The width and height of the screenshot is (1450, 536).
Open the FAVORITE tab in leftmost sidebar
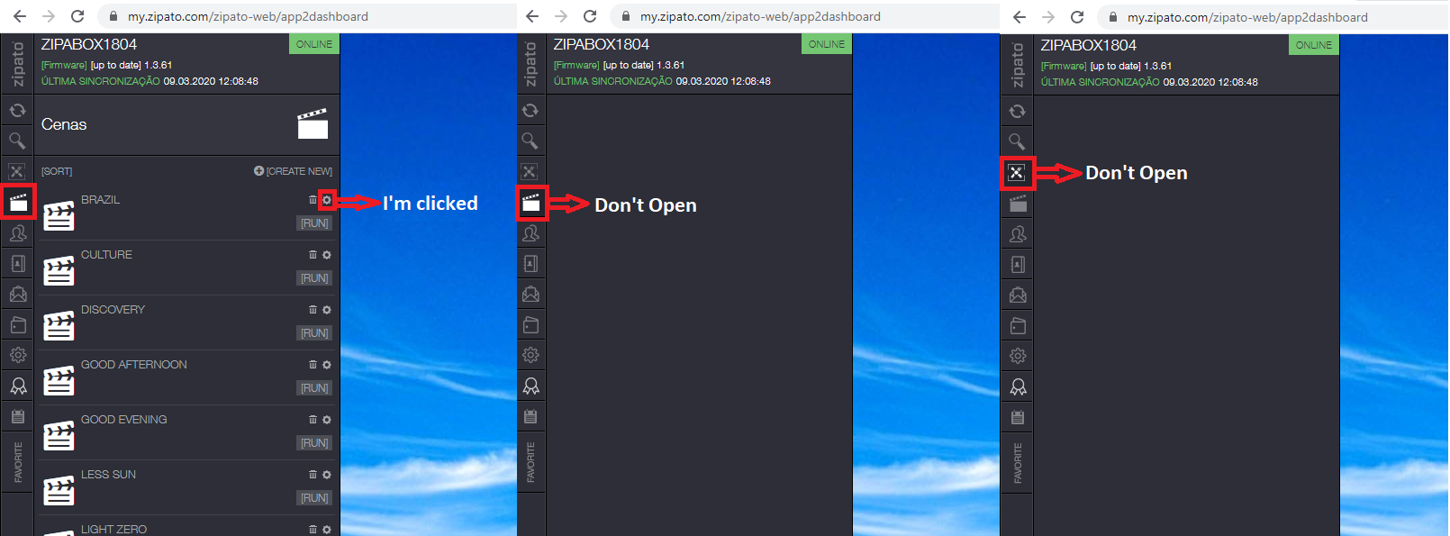18,462
